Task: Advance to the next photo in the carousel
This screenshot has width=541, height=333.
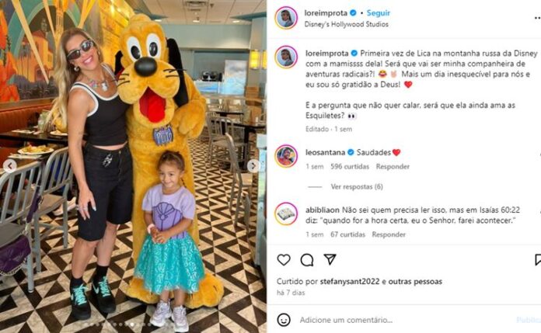Action: coord(253,166)
